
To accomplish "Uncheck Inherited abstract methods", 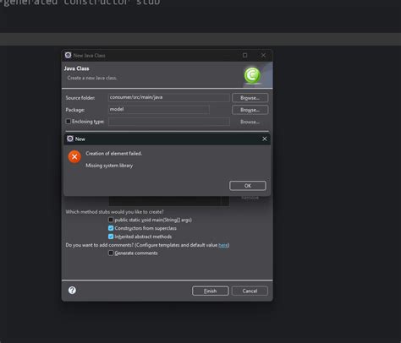I will pos(111,237).
